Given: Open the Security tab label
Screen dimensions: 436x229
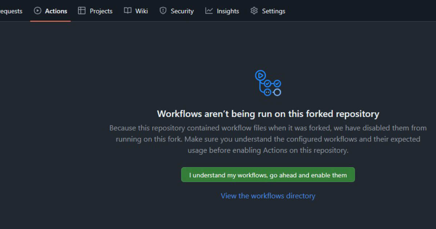Looking at the screenshot, I should point(182,11).
